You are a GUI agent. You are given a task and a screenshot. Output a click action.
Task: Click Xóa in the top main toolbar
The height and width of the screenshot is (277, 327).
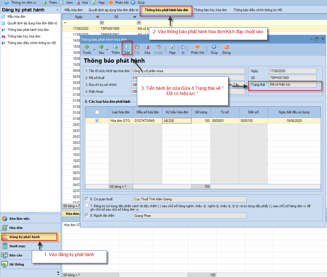pos(82,3)
